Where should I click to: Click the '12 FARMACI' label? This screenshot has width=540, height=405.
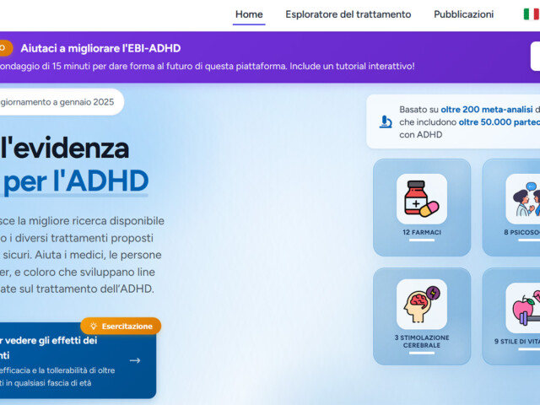point(422,233)
